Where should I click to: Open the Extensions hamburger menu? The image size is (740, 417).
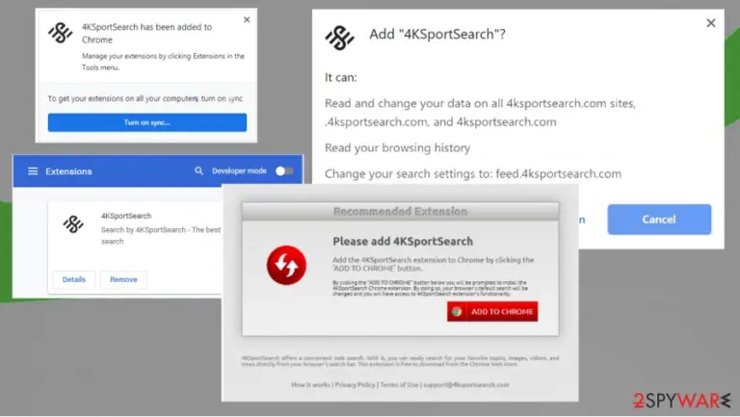click(x=33, y=171)
